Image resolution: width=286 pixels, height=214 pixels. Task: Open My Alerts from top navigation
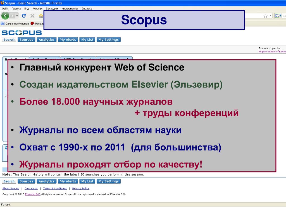point(68,40)
